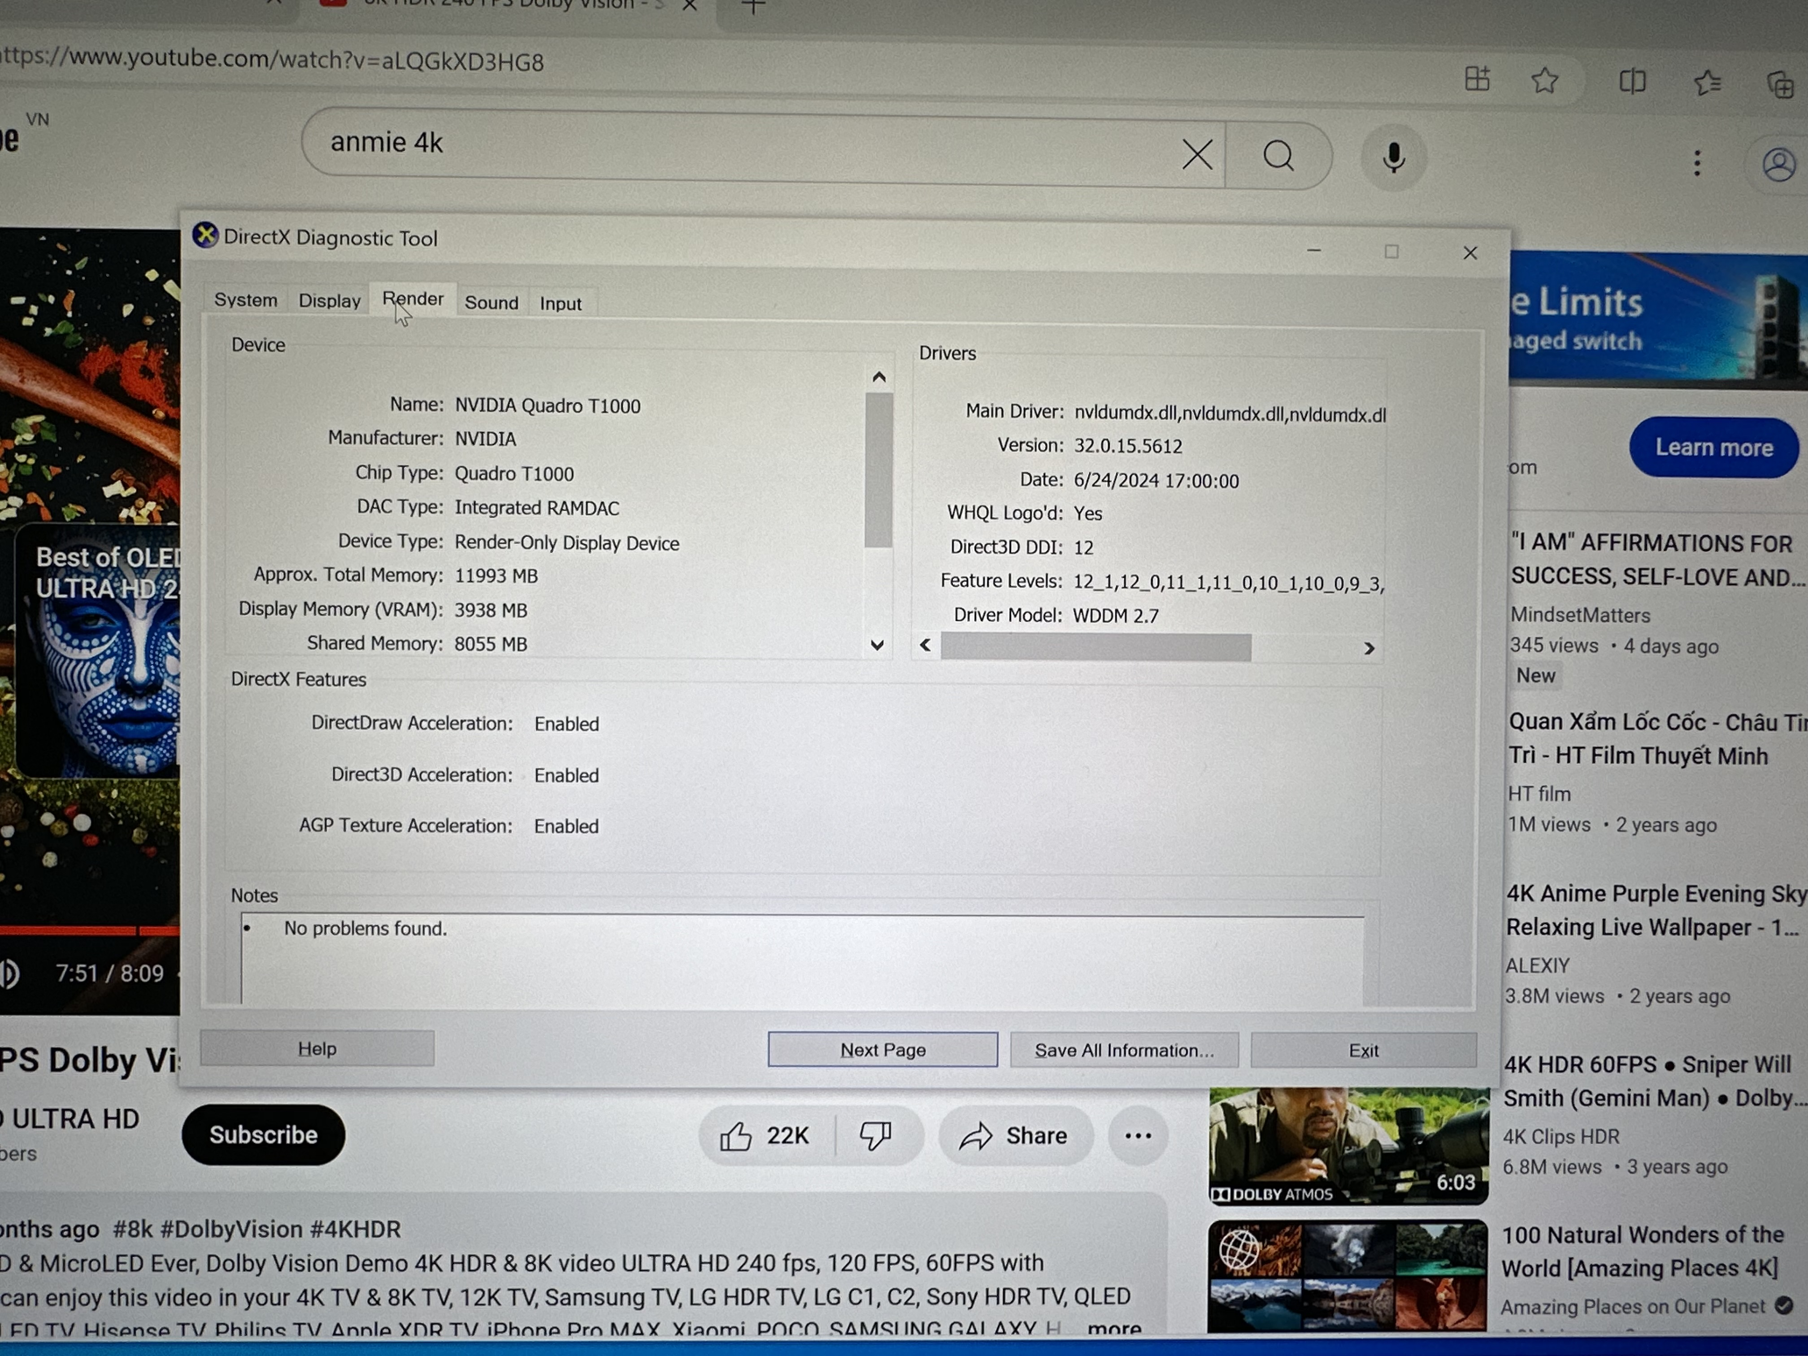Click 'NVIDIA Quadro T1000' device name value

pos(548,405)
